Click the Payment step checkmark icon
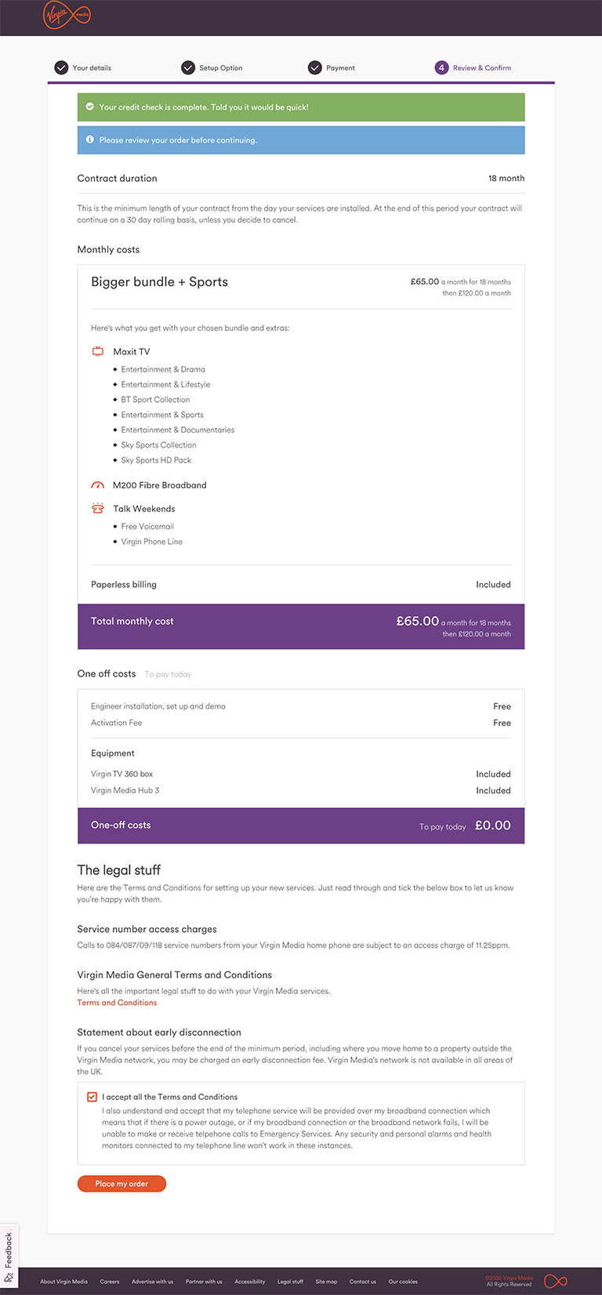 tap(315, 68)
